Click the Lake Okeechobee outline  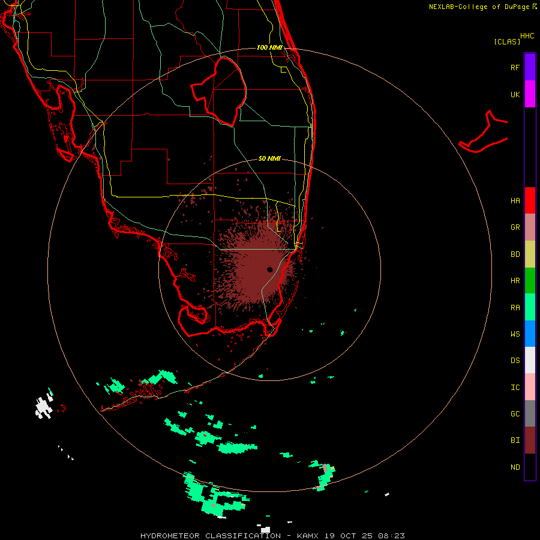(x=219, y=92)
